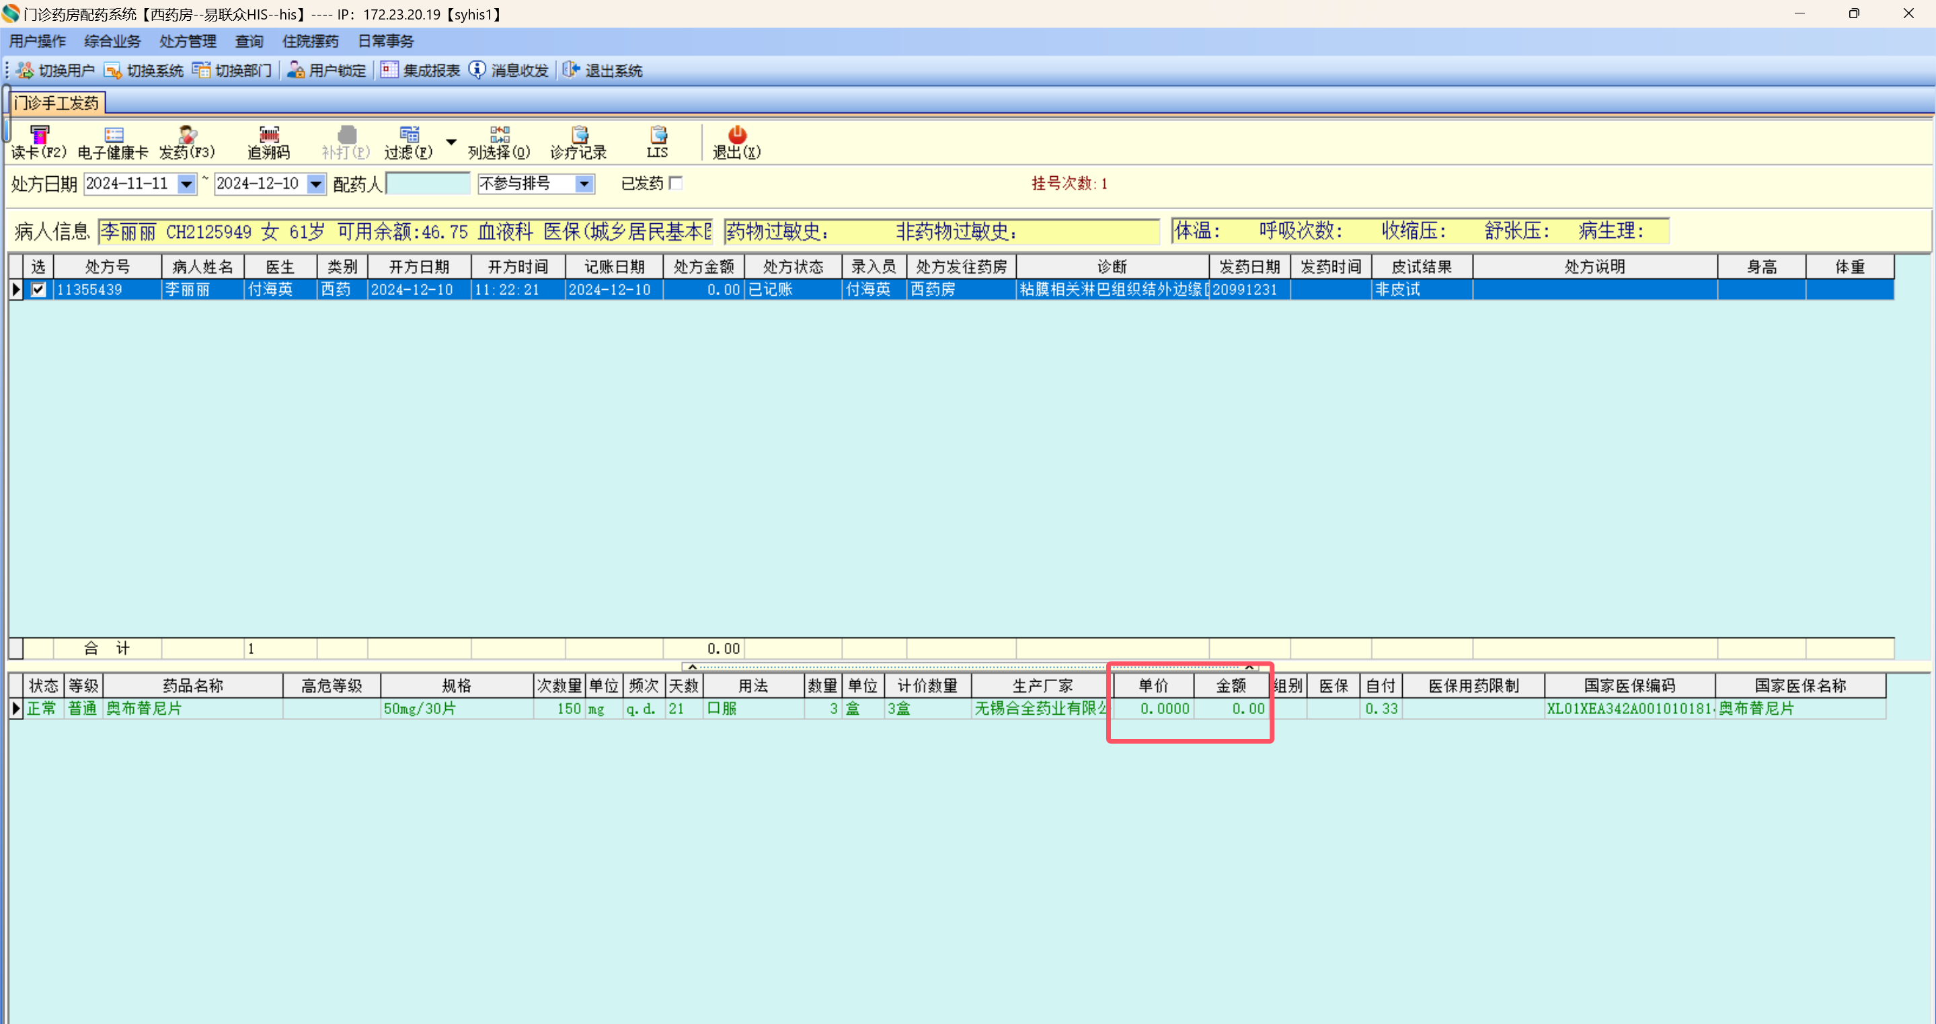Click the red 退出(X) exit icon
The height and width of the screenshot is (1024, 1936).
(x=736, y=141)
